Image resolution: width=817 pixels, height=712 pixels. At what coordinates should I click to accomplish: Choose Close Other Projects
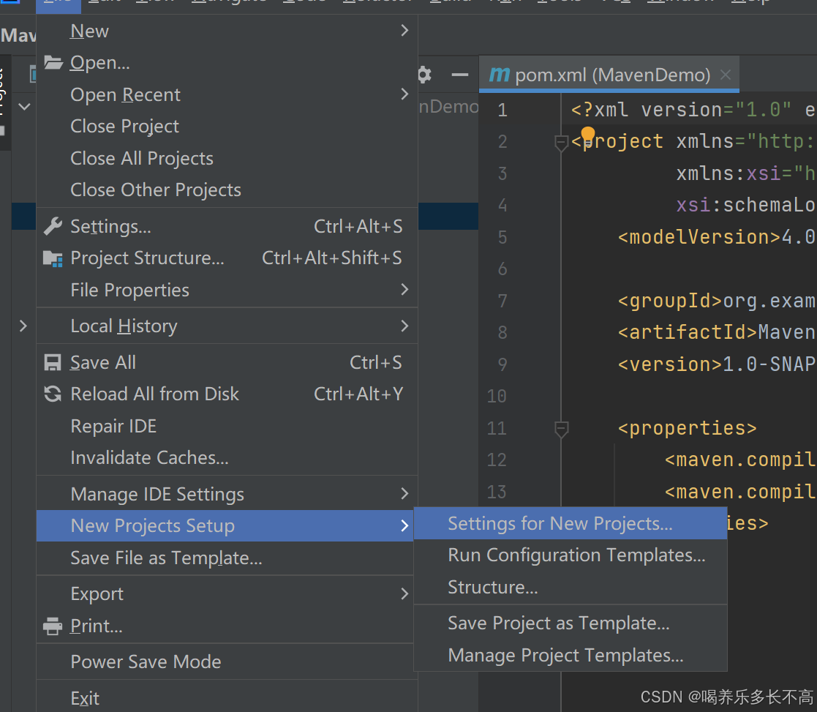point(227,190)
